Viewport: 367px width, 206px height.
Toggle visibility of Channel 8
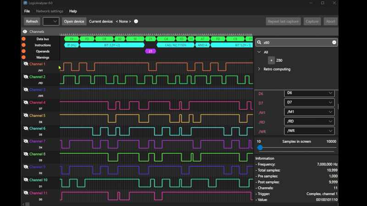click(x=26, y=154)
